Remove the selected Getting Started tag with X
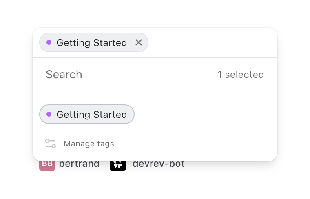The width and height of the screenshot is (310, 199). tap(139, 42)
